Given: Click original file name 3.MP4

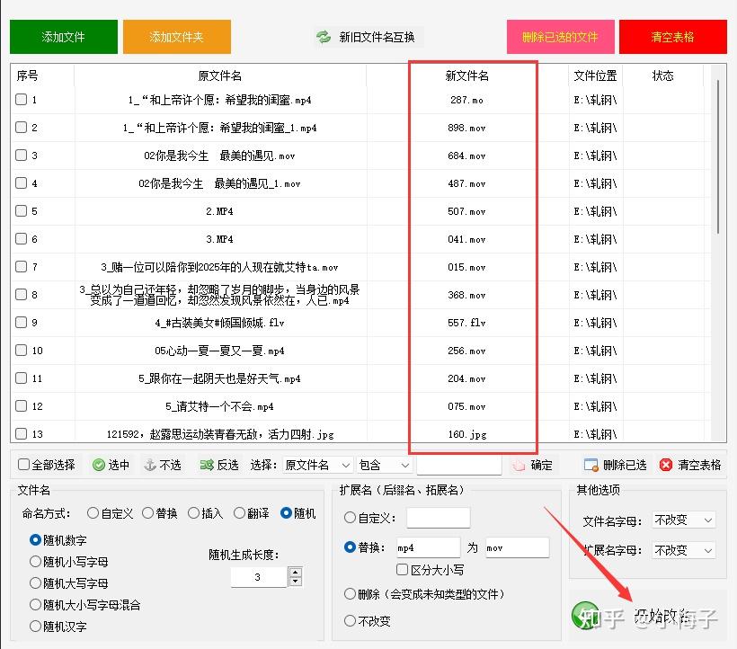Looking at the screenshot, I should (x=219, y=239).
